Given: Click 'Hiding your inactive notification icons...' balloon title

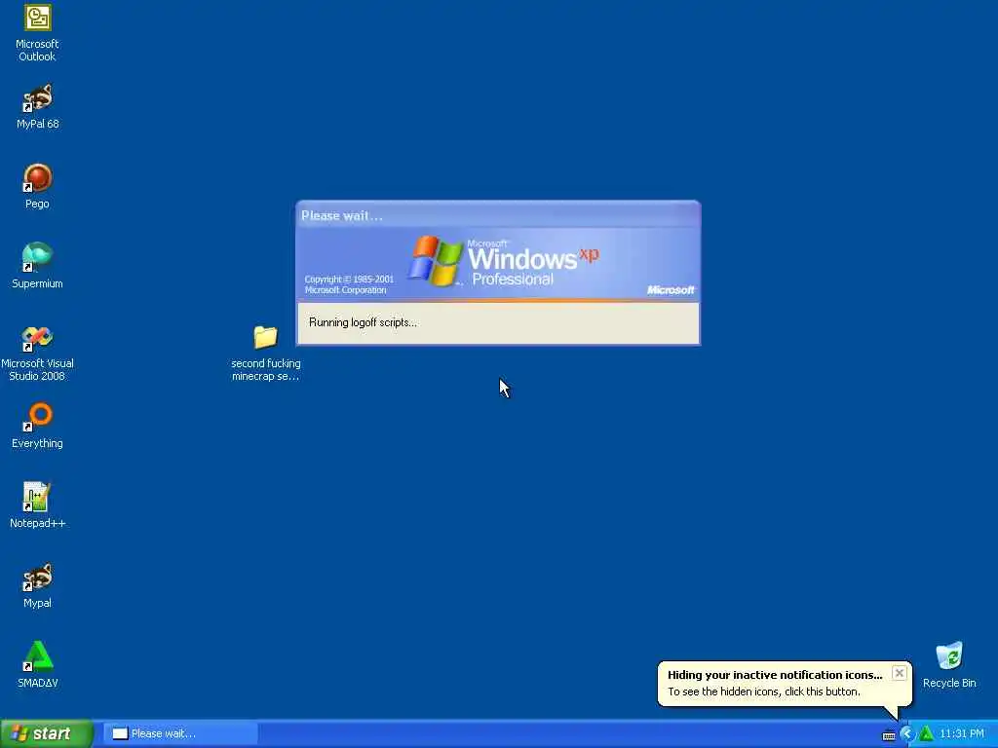Looking at the screenshot, I should pos(775,675).
